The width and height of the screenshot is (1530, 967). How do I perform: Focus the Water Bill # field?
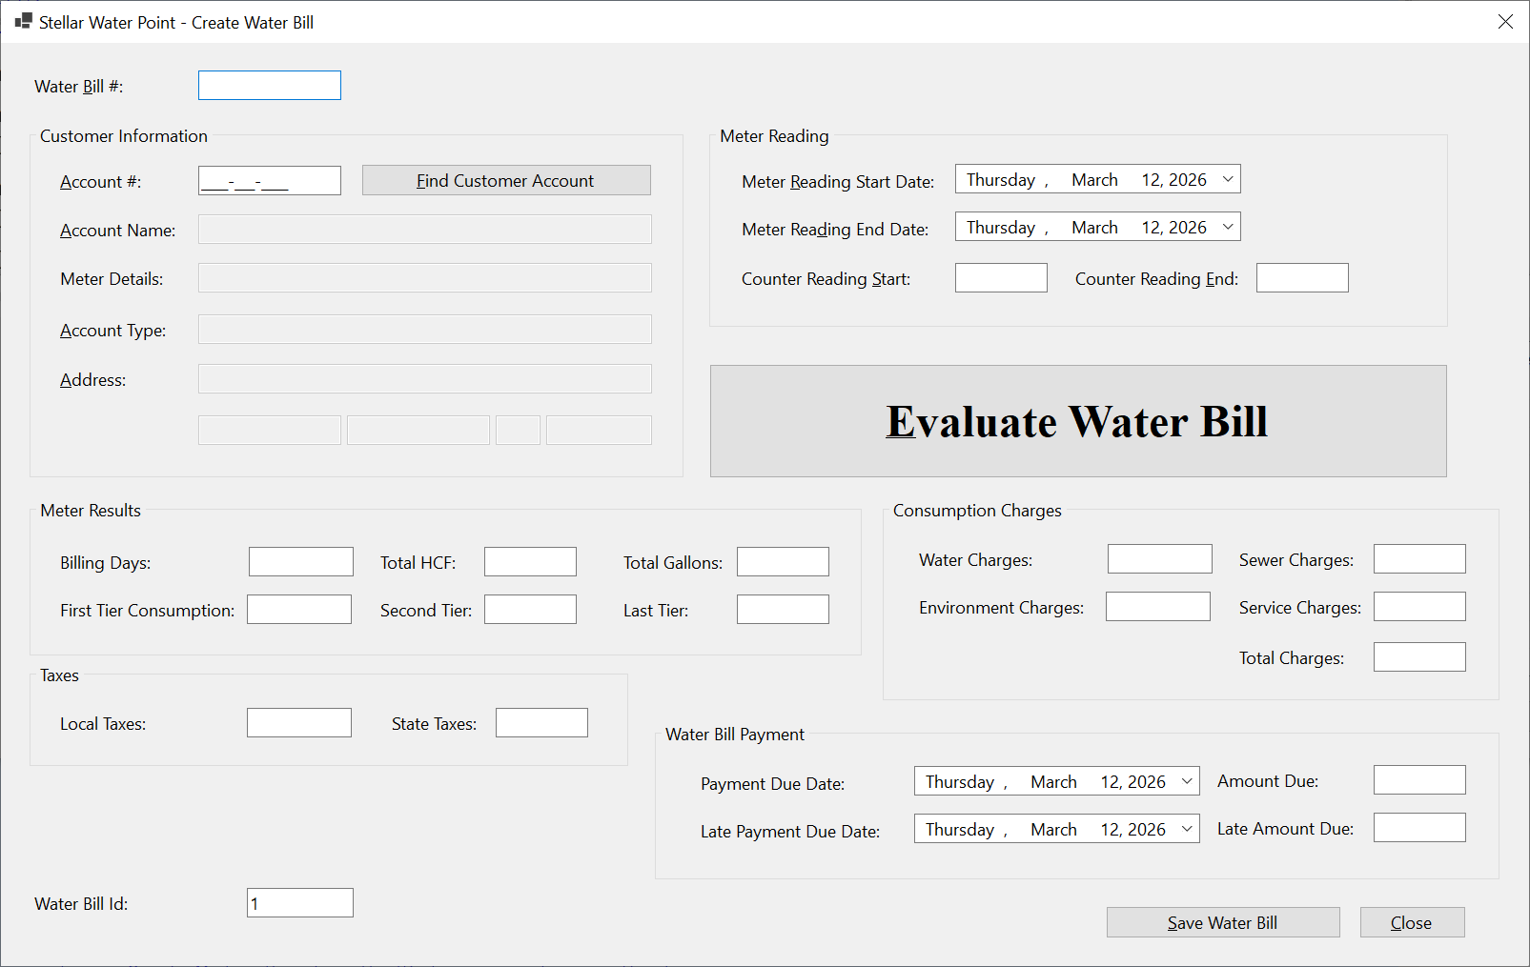[270, 86]
